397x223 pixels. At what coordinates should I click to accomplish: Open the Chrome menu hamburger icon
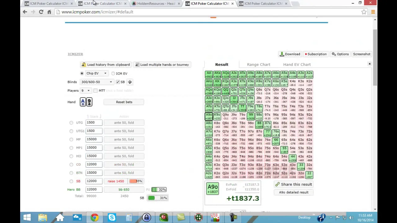pos(373,12)
